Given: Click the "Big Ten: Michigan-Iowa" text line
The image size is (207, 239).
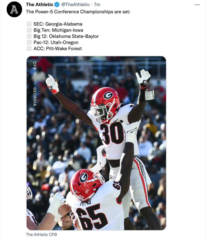Looking at the screenshot, I should pyautogui.click(x=58, y=30).
